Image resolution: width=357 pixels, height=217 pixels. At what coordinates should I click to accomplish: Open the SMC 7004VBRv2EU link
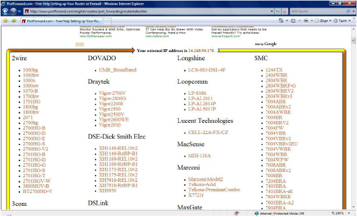click(x=282, y=144)
